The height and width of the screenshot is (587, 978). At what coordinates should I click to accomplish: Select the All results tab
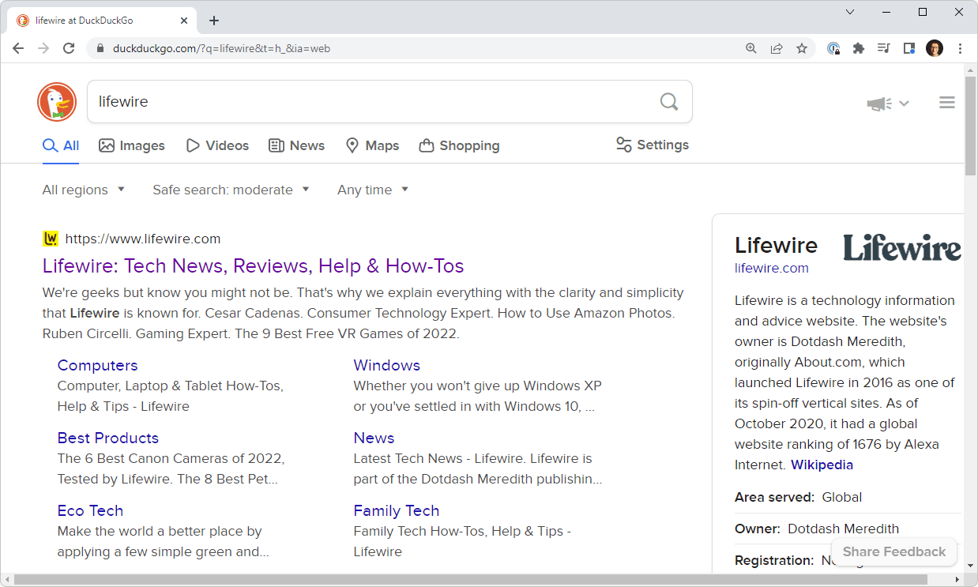[61, 145]
